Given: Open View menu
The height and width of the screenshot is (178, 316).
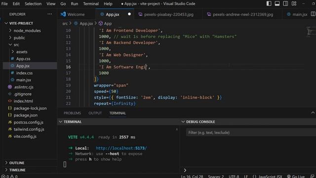Looking at the screenshot, I should (x=51, y=3).
